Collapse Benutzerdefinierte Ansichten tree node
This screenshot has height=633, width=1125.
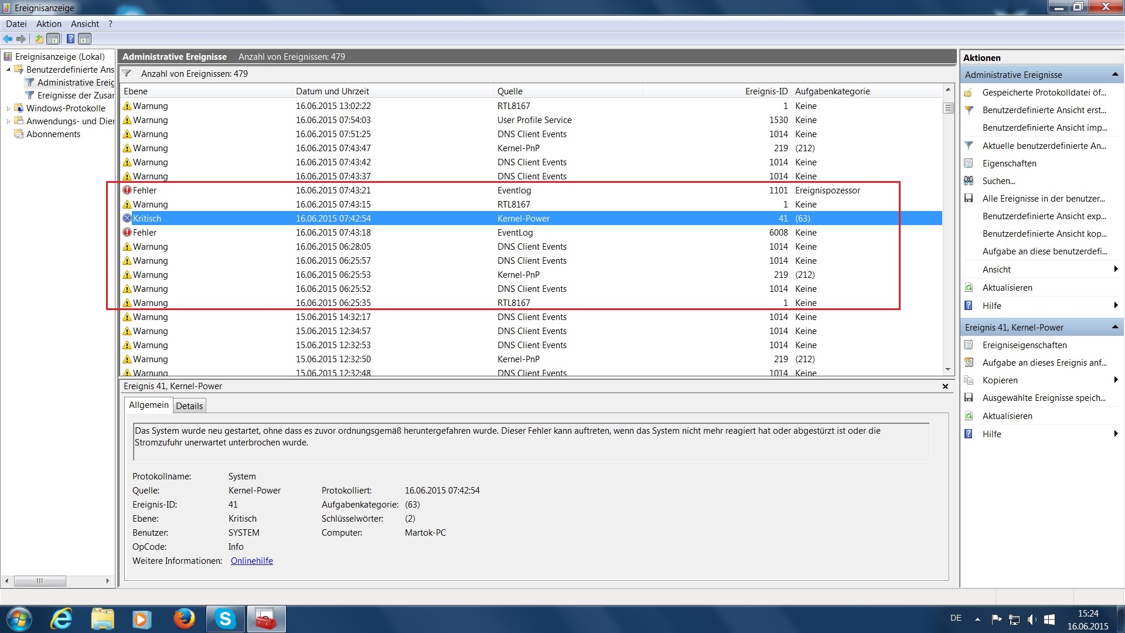(8, 70)
